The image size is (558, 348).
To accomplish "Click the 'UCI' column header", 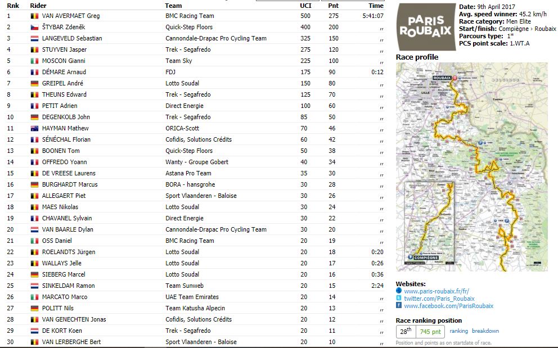I will click(x=305, y=6).
